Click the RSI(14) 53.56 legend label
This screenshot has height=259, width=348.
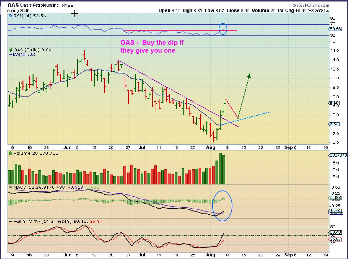point(30,16)
